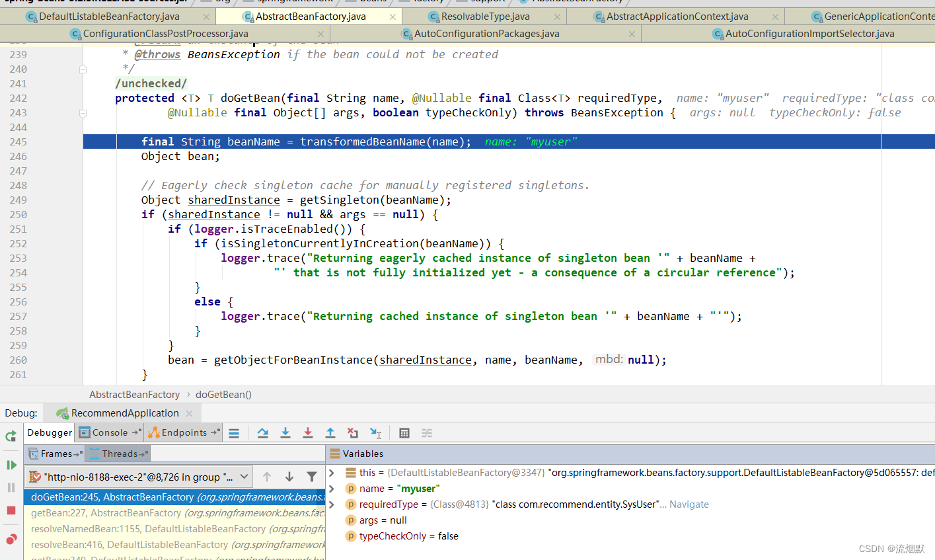Stop the debug session
This screenshot has height=560, width=935.
coord(11,510)
